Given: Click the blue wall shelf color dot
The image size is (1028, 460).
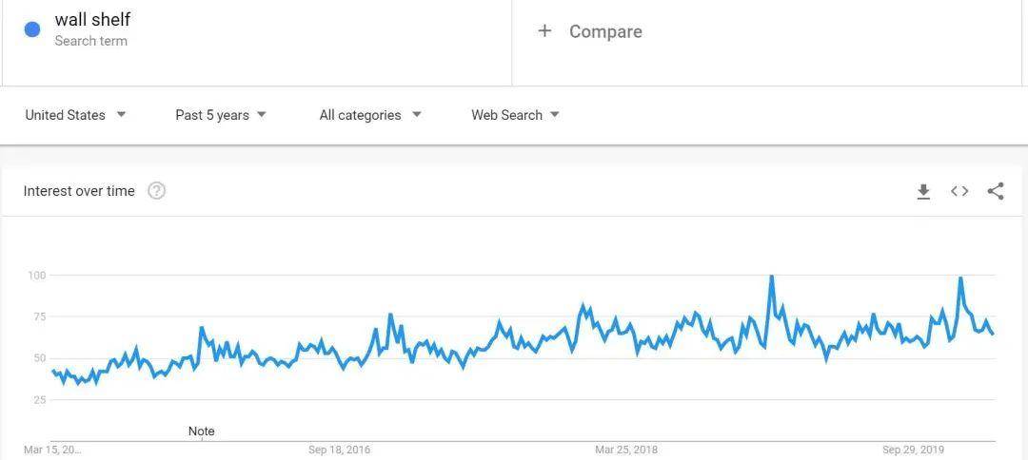Looking at the screenshot, I should (32, 29).
